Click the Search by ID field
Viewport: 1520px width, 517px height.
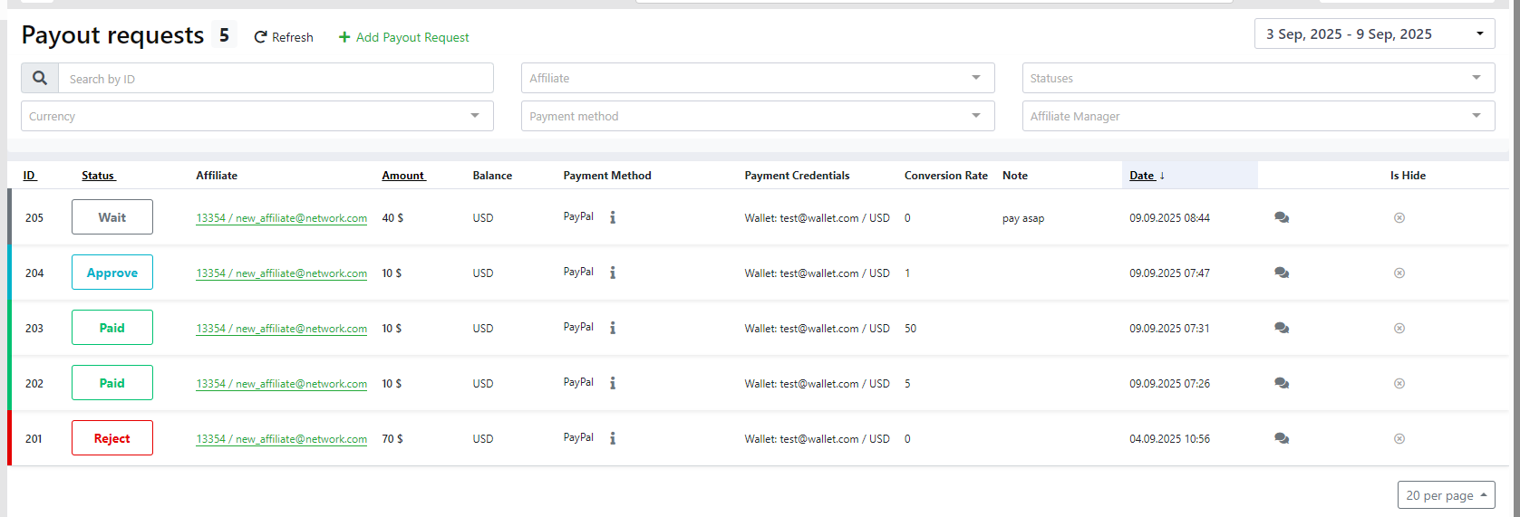[x=276, y=79]
